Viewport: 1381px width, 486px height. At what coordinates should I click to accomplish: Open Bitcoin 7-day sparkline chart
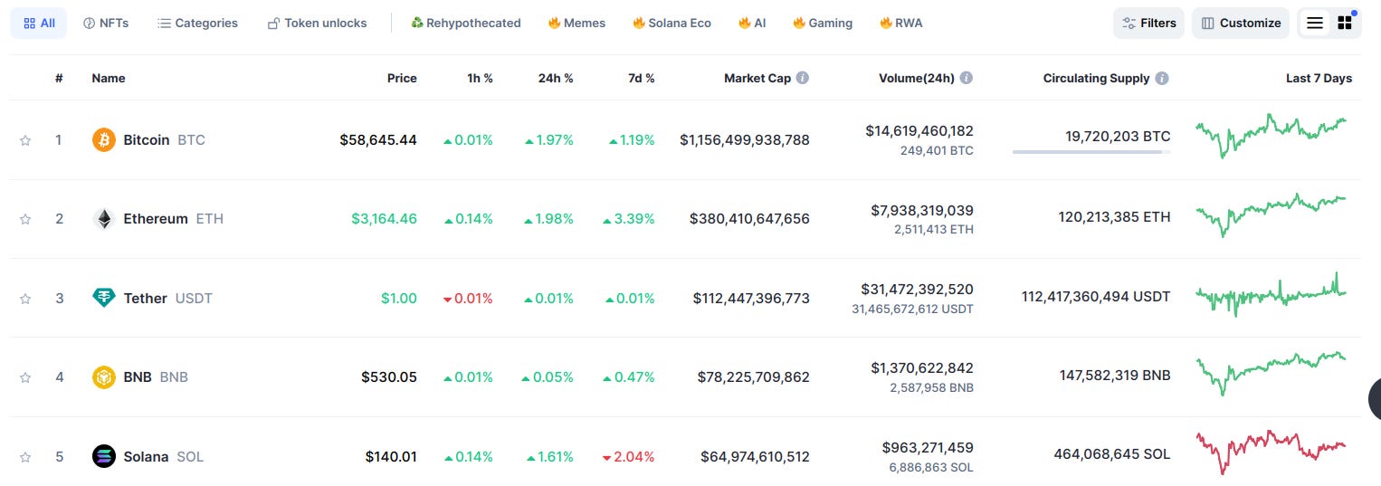pyautogui.click(x=1271, y=136)
